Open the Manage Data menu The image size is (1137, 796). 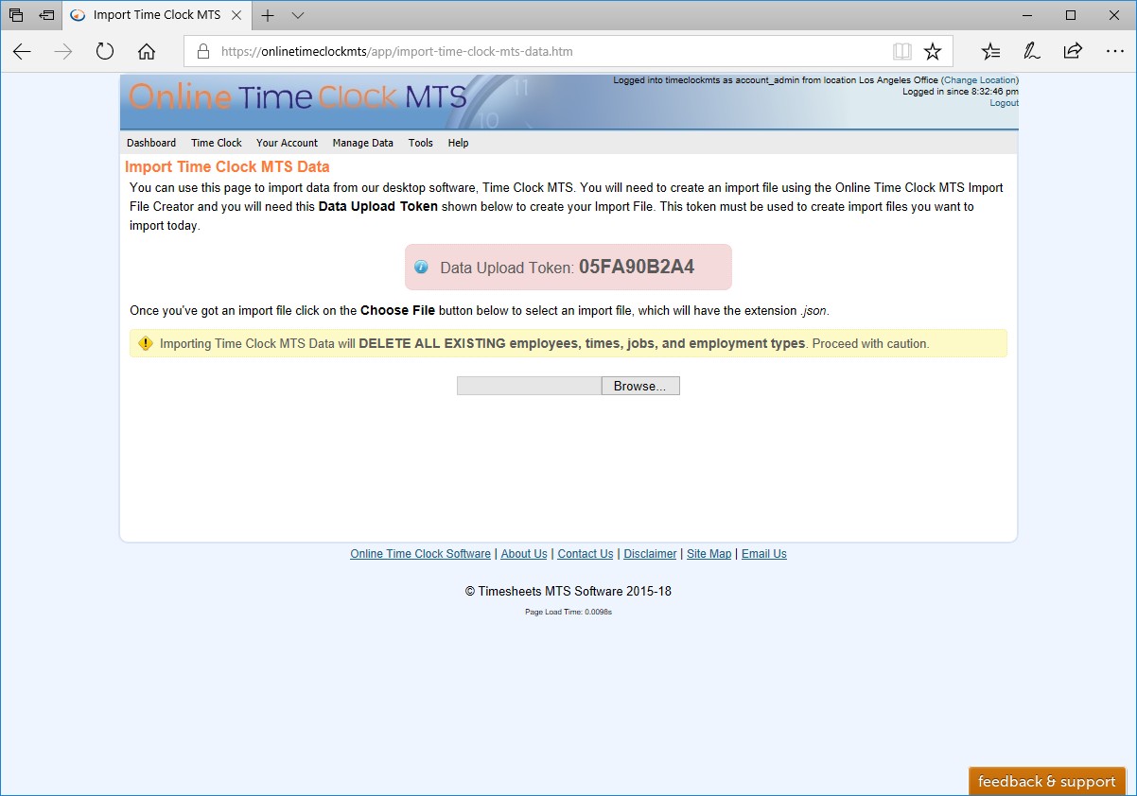coord(363,143)
